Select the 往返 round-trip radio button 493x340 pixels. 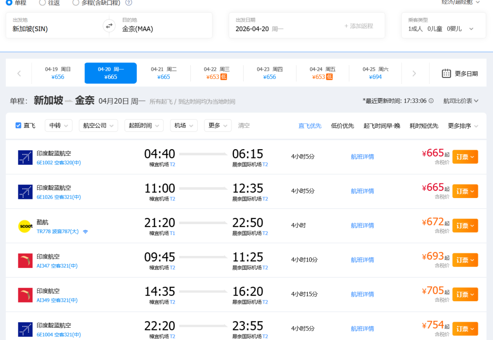[42, 3]
